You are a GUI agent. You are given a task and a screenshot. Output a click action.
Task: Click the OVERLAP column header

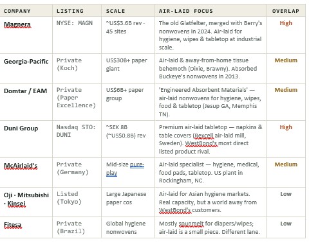(286, 11)
